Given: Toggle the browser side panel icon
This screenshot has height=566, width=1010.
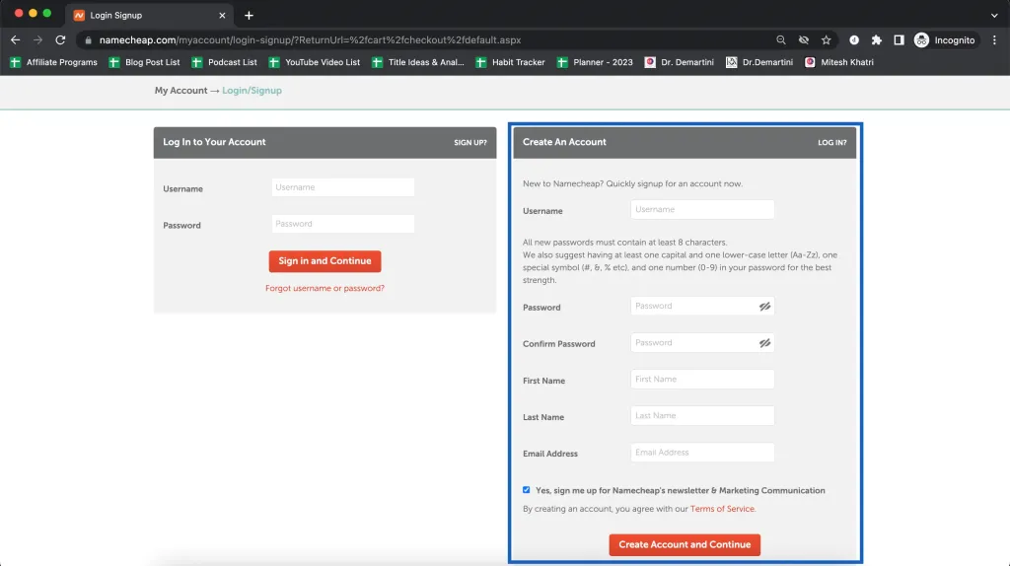Looking at the screenshot, I should (x=899, y=39).
